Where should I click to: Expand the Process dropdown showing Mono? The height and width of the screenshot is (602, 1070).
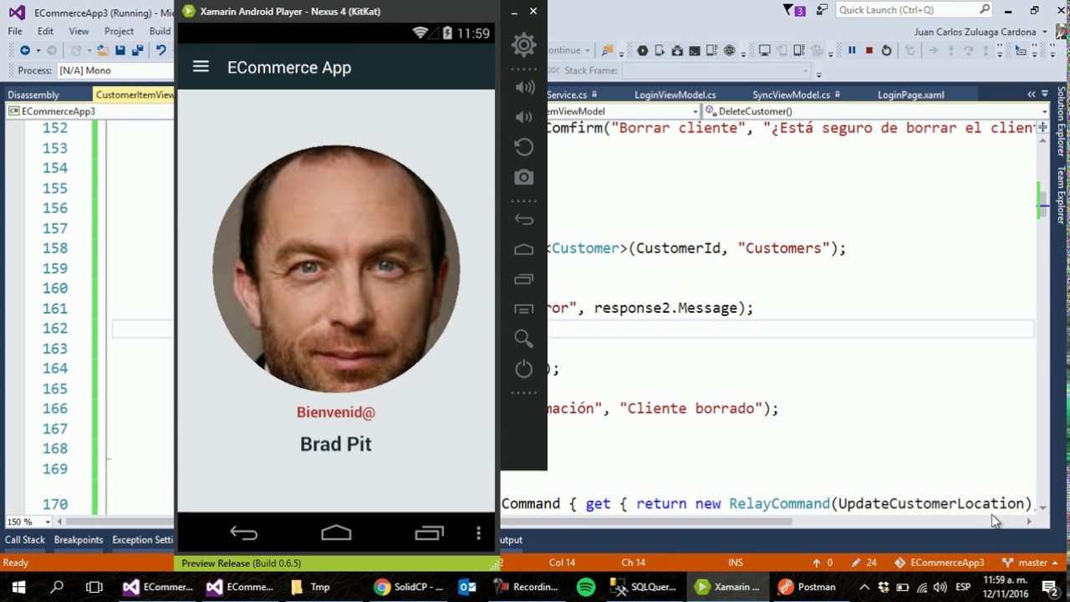pyautogui.click(x=114, y=70)
